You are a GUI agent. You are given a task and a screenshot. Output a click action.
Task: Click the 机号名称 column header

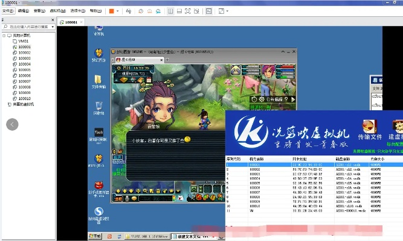click(x=257, y=159)
